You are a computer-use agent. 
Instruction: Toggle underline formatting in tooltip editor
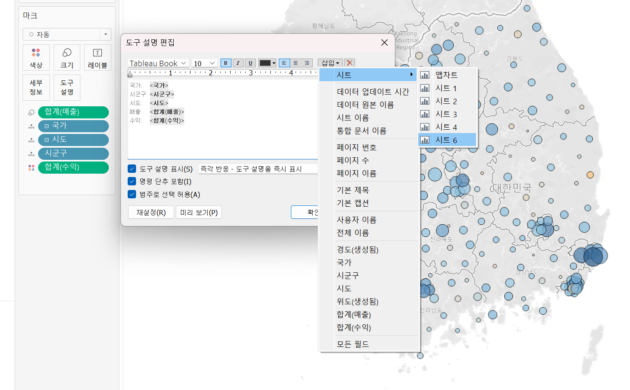tap(250, 63)
